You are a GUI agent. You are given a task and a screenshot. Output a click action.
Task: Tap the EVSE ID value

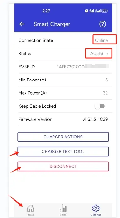(x=83, y=67)
